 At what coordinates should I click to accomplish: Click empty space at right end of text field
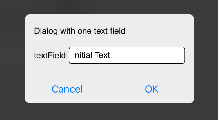click(163, 55)
